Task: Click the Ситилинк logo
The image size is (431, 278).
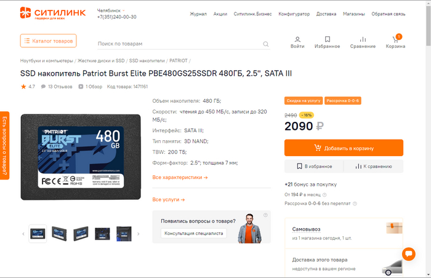Action: [x=53, y=13]
